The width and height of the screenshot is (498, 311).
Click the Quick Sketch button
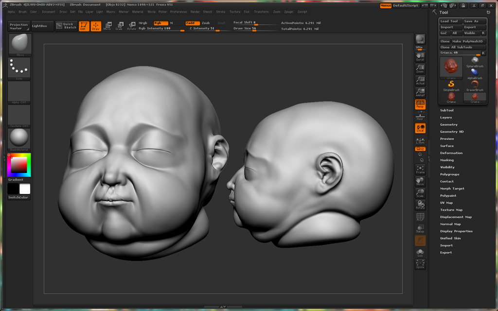[x=66, y=26]
